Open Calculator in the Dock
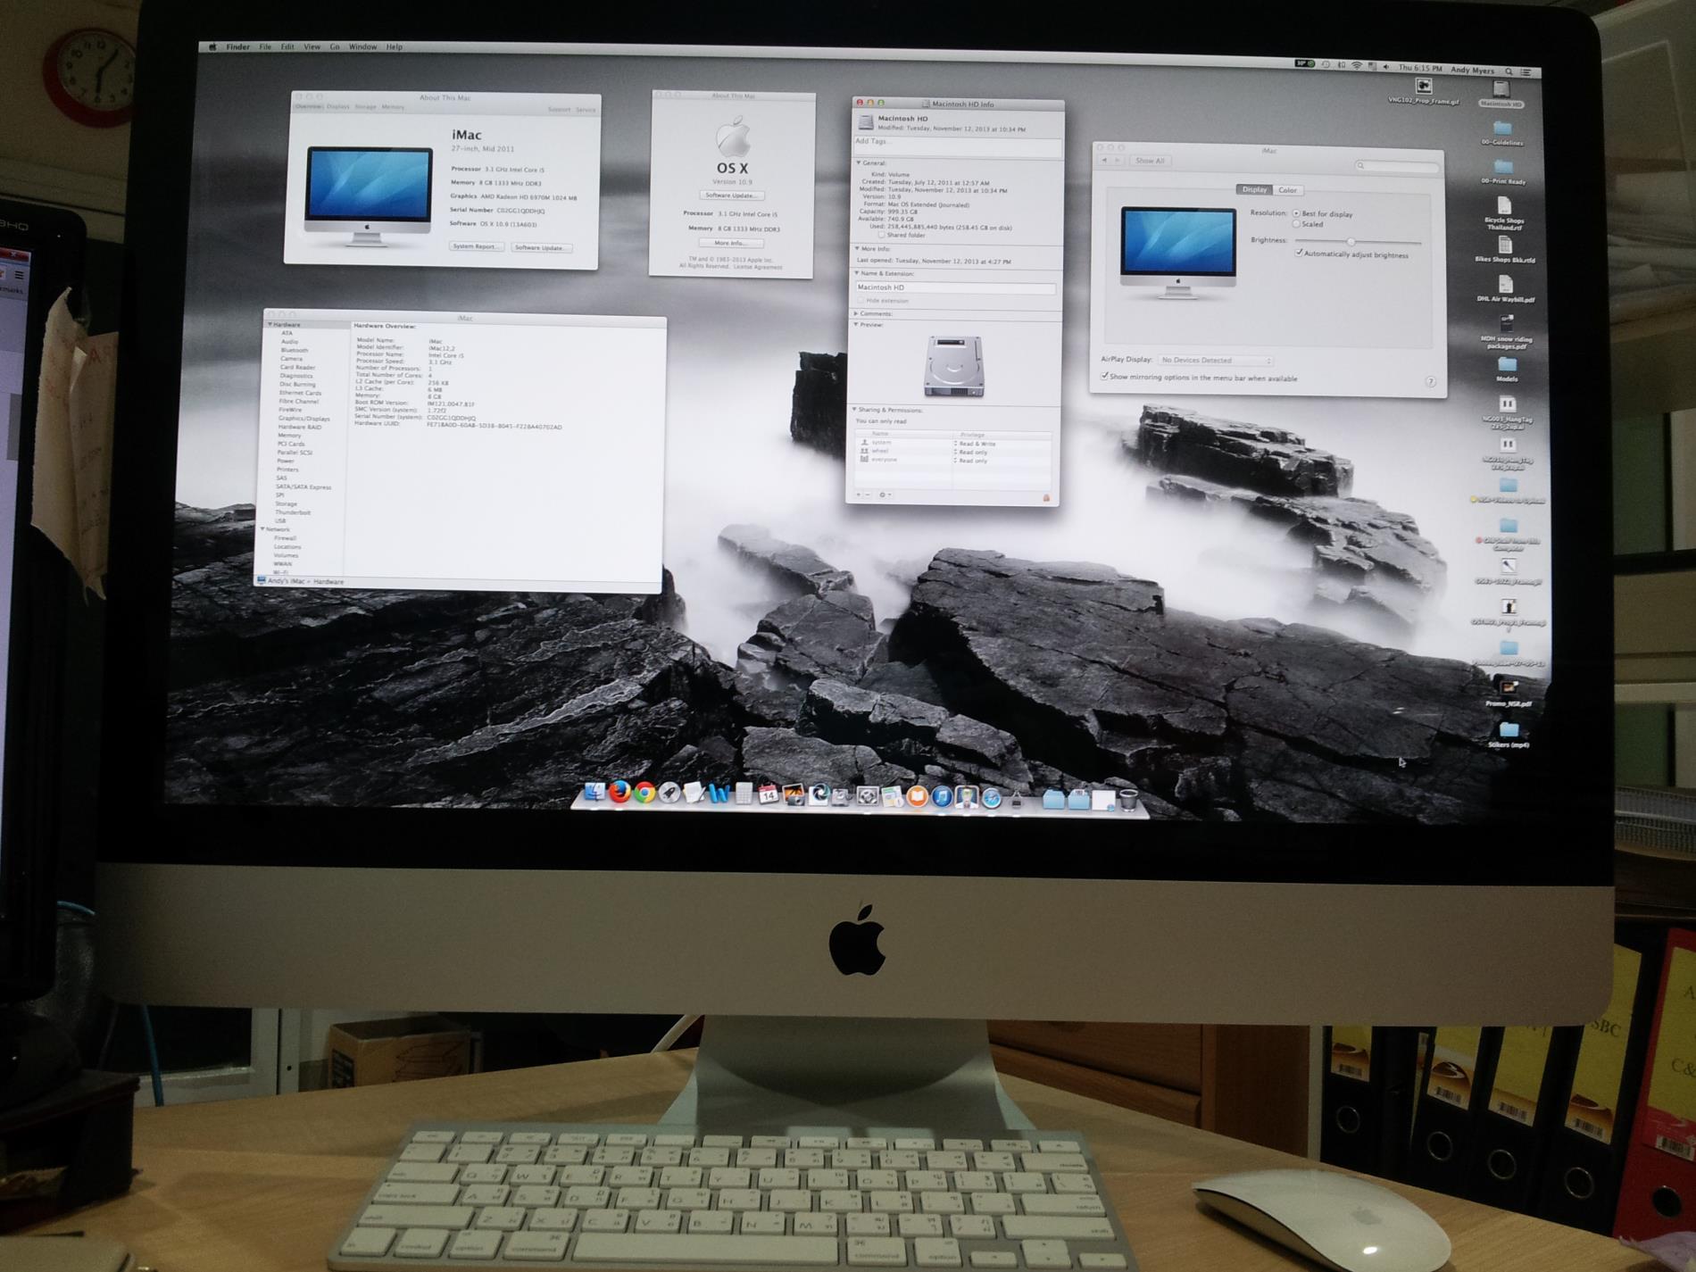 tap(744, 794)
